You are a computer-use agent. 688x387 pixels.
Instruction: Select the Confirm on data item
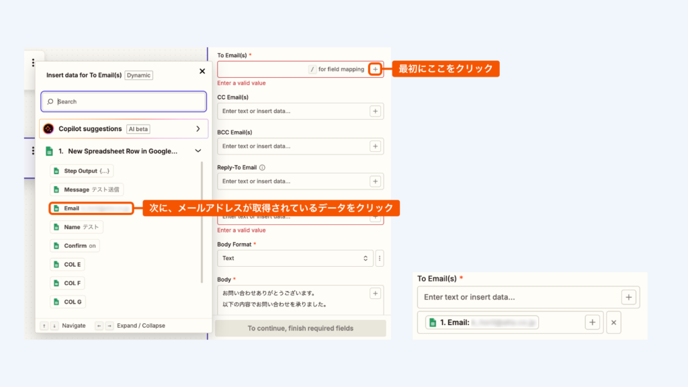75,246
